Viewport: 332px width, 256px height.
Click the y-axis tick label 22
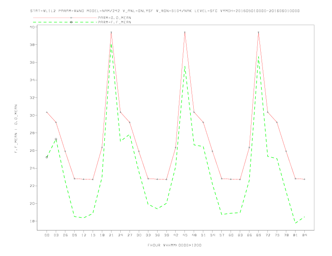pos(32,186)
